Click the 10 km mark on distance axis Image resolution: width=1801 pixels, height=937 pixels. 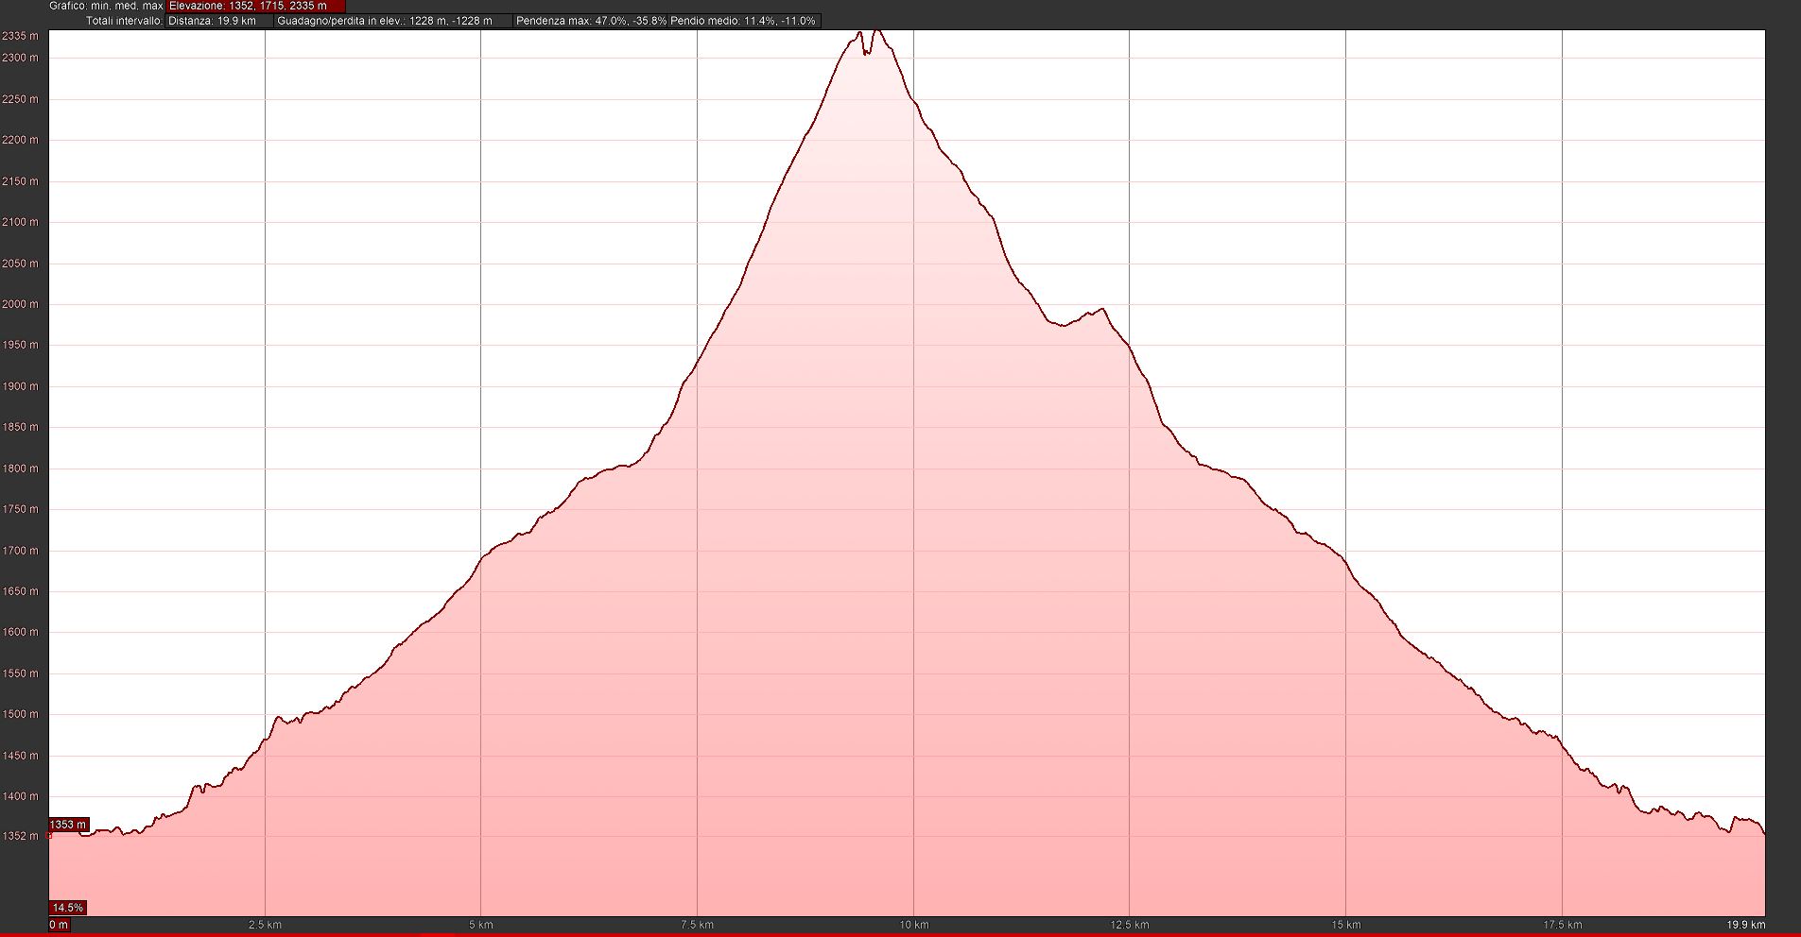[913, 925]
